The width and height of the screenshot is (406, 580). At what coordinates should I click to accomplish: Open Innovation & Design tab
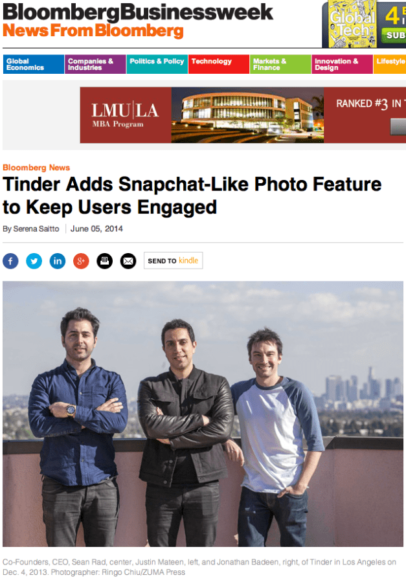pyautogui.click(x=343, y=64)
